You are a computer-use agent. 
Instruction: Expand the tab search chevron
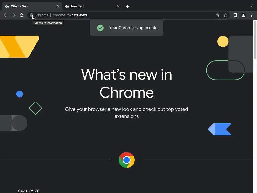click(x=251, y=6)
